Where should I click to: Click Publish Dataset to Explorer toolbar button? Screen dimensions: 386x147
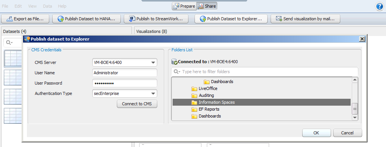click(x=231, y=19)
